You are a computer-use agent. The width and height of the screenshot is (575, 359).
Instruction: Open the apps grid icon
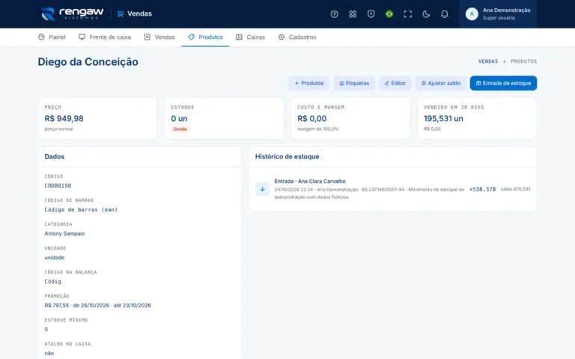pyautogui.click(x=353, y=14)
